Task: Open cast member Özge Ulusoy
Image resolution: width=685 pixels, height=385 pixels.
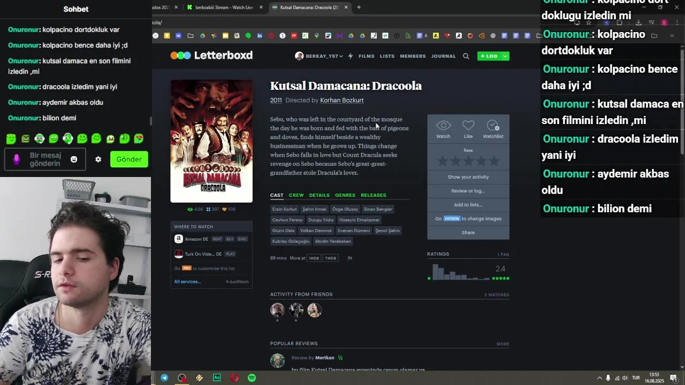Action: point(345,209)
